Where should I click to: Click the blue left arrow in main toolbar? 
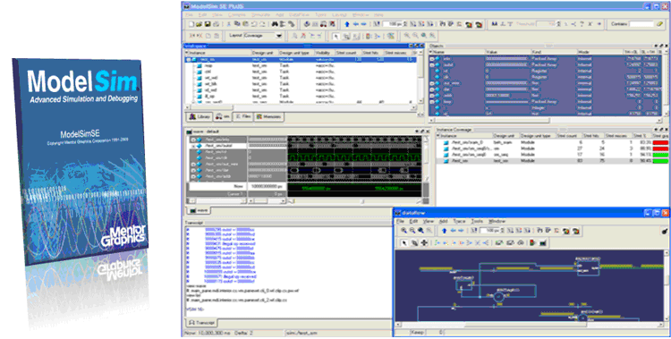point(355,24)
